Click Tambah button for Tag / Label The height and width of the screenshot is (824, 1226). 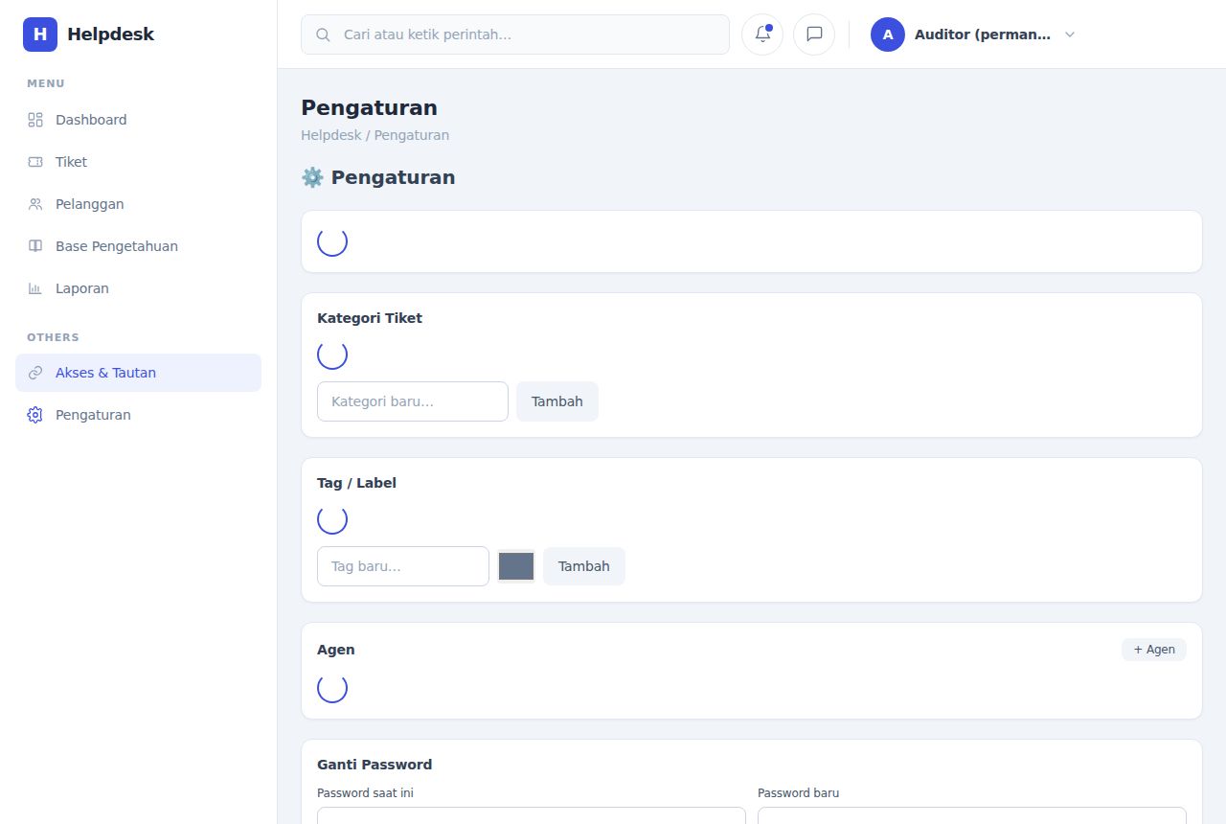[584, 566]
